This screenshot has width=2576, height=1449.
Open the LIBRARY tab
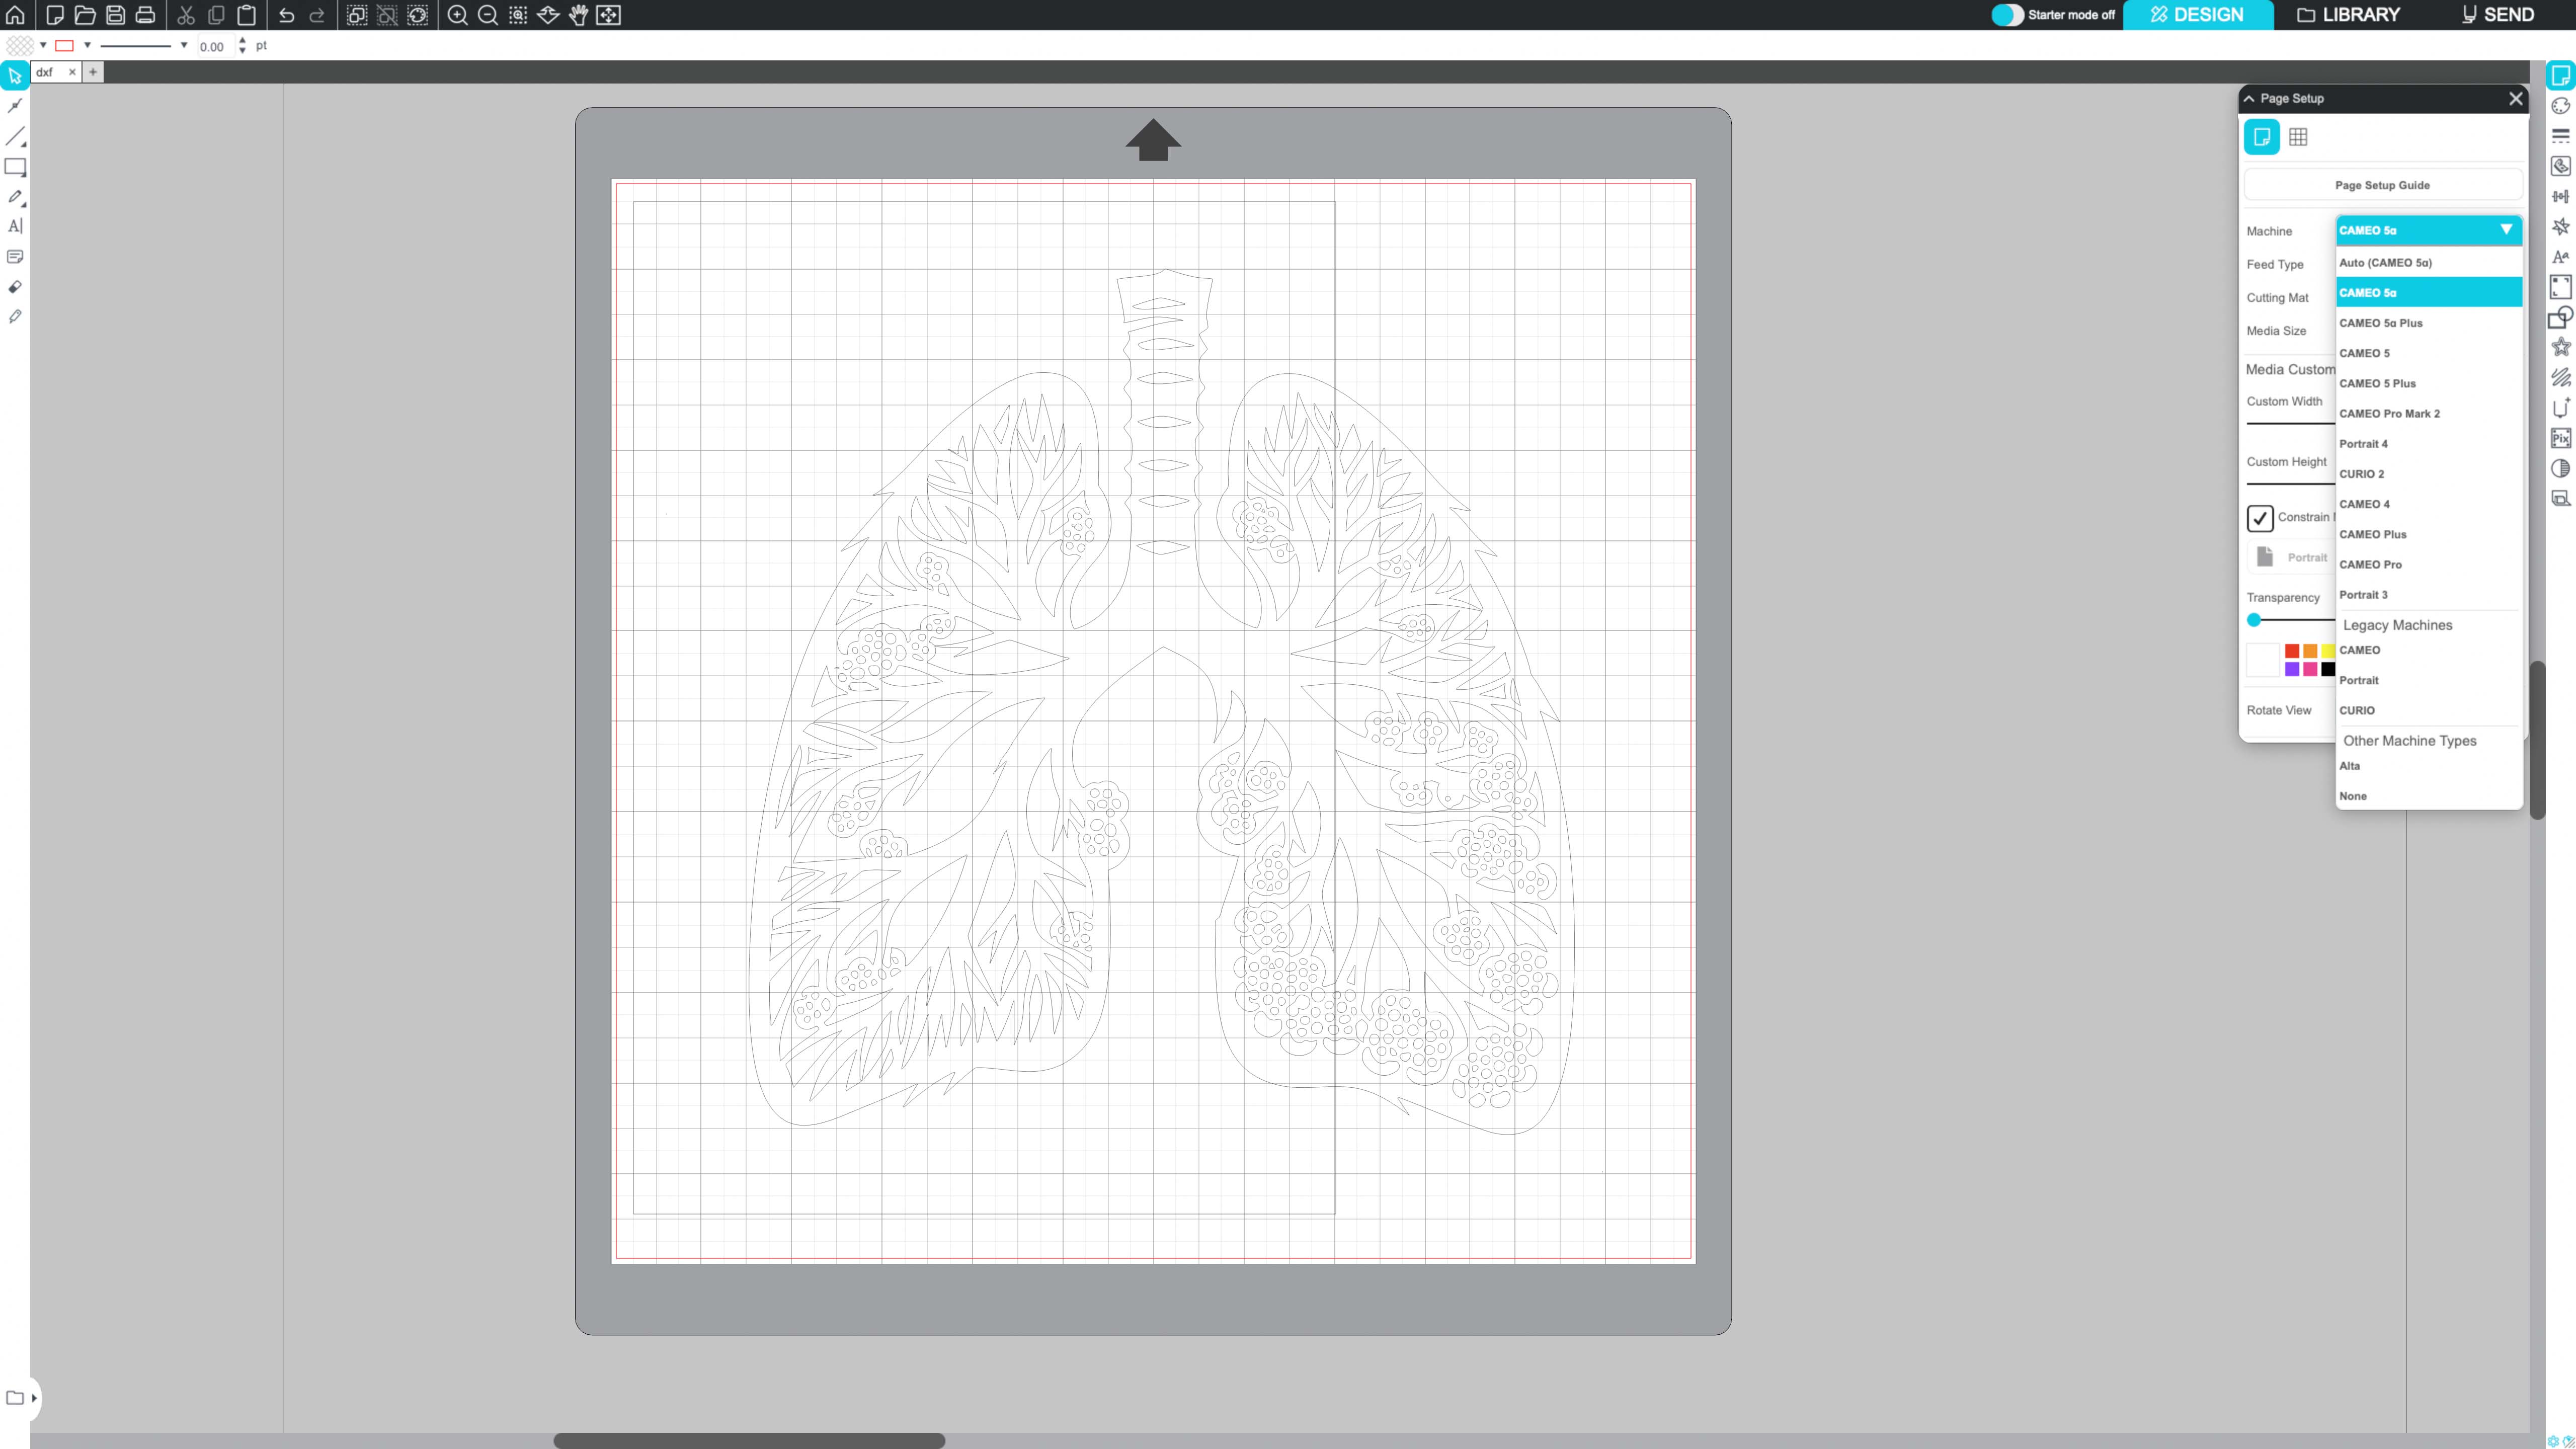2348,15
